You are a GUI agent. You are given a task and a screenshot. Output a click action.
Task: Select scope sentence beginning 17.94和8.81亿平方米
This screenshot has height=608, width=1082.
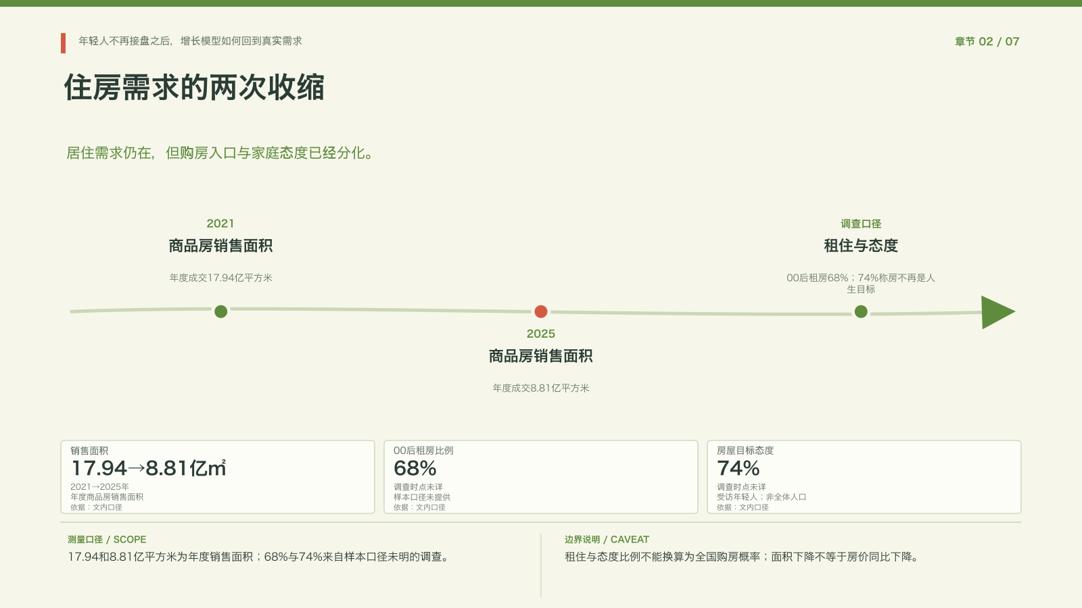click(x=258, y=557)
